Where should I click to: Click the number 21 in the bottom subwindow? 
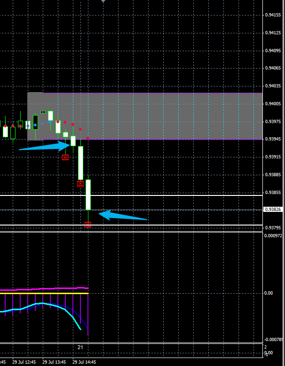click(x=80, y=347)
